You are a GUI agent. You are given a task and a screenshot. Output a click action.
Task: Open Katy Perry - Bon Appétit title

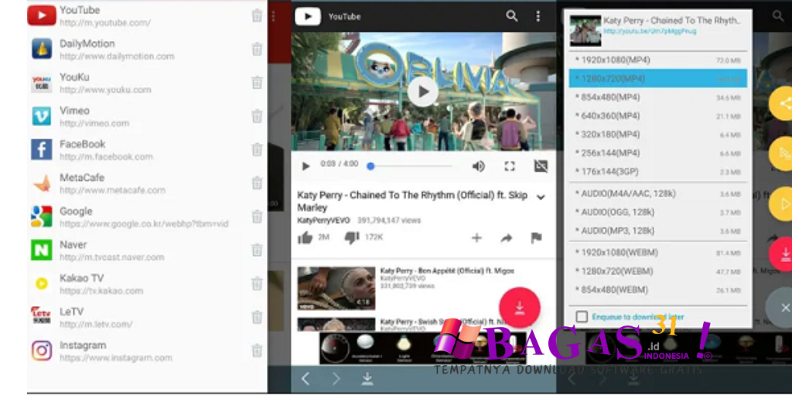(x=447, y=271)
